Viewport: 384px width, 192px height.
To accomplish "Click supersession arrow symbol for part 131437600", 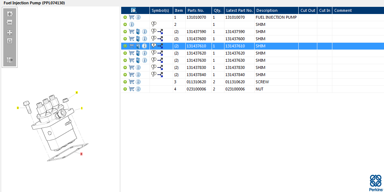I will 160,39.
